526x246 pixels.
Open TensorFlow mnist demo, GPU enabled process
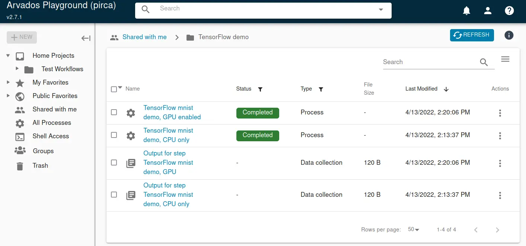[172, 112]
